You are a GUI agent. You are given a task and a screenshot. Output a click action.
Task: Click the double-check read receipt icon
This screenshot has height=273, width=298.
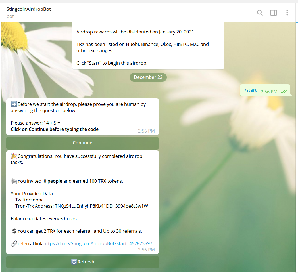click(x=284, y=92)
